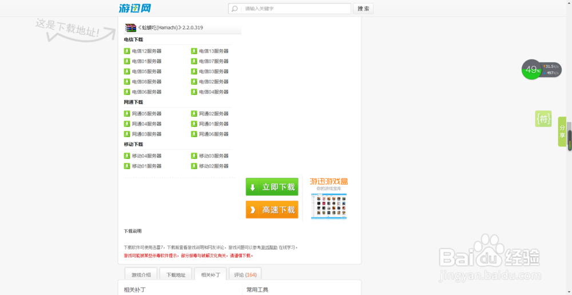Open the 电信08服务器 download link
The image size is (572, 295).
[x=146, y=82]
